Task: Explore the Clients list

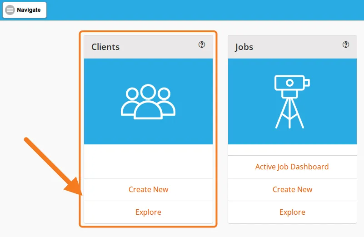Action: (x=148, y=212)
